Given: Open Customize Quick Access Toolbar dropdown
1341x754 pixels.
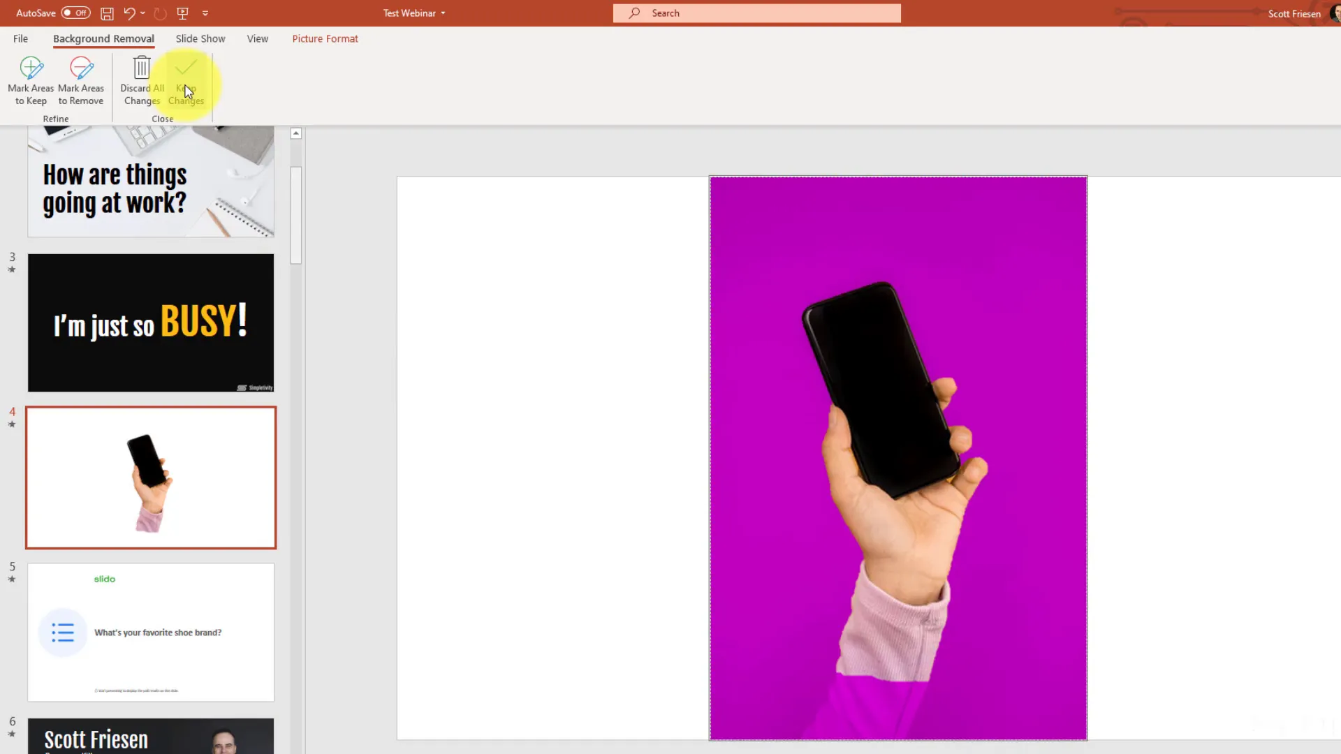Looking at the screenshot, I should click(x=205, y=13).
